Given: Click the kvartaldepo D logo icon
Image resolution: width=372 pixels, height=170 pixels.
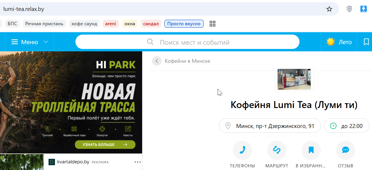Looking at the screenshot, I should tap(52, 162).
